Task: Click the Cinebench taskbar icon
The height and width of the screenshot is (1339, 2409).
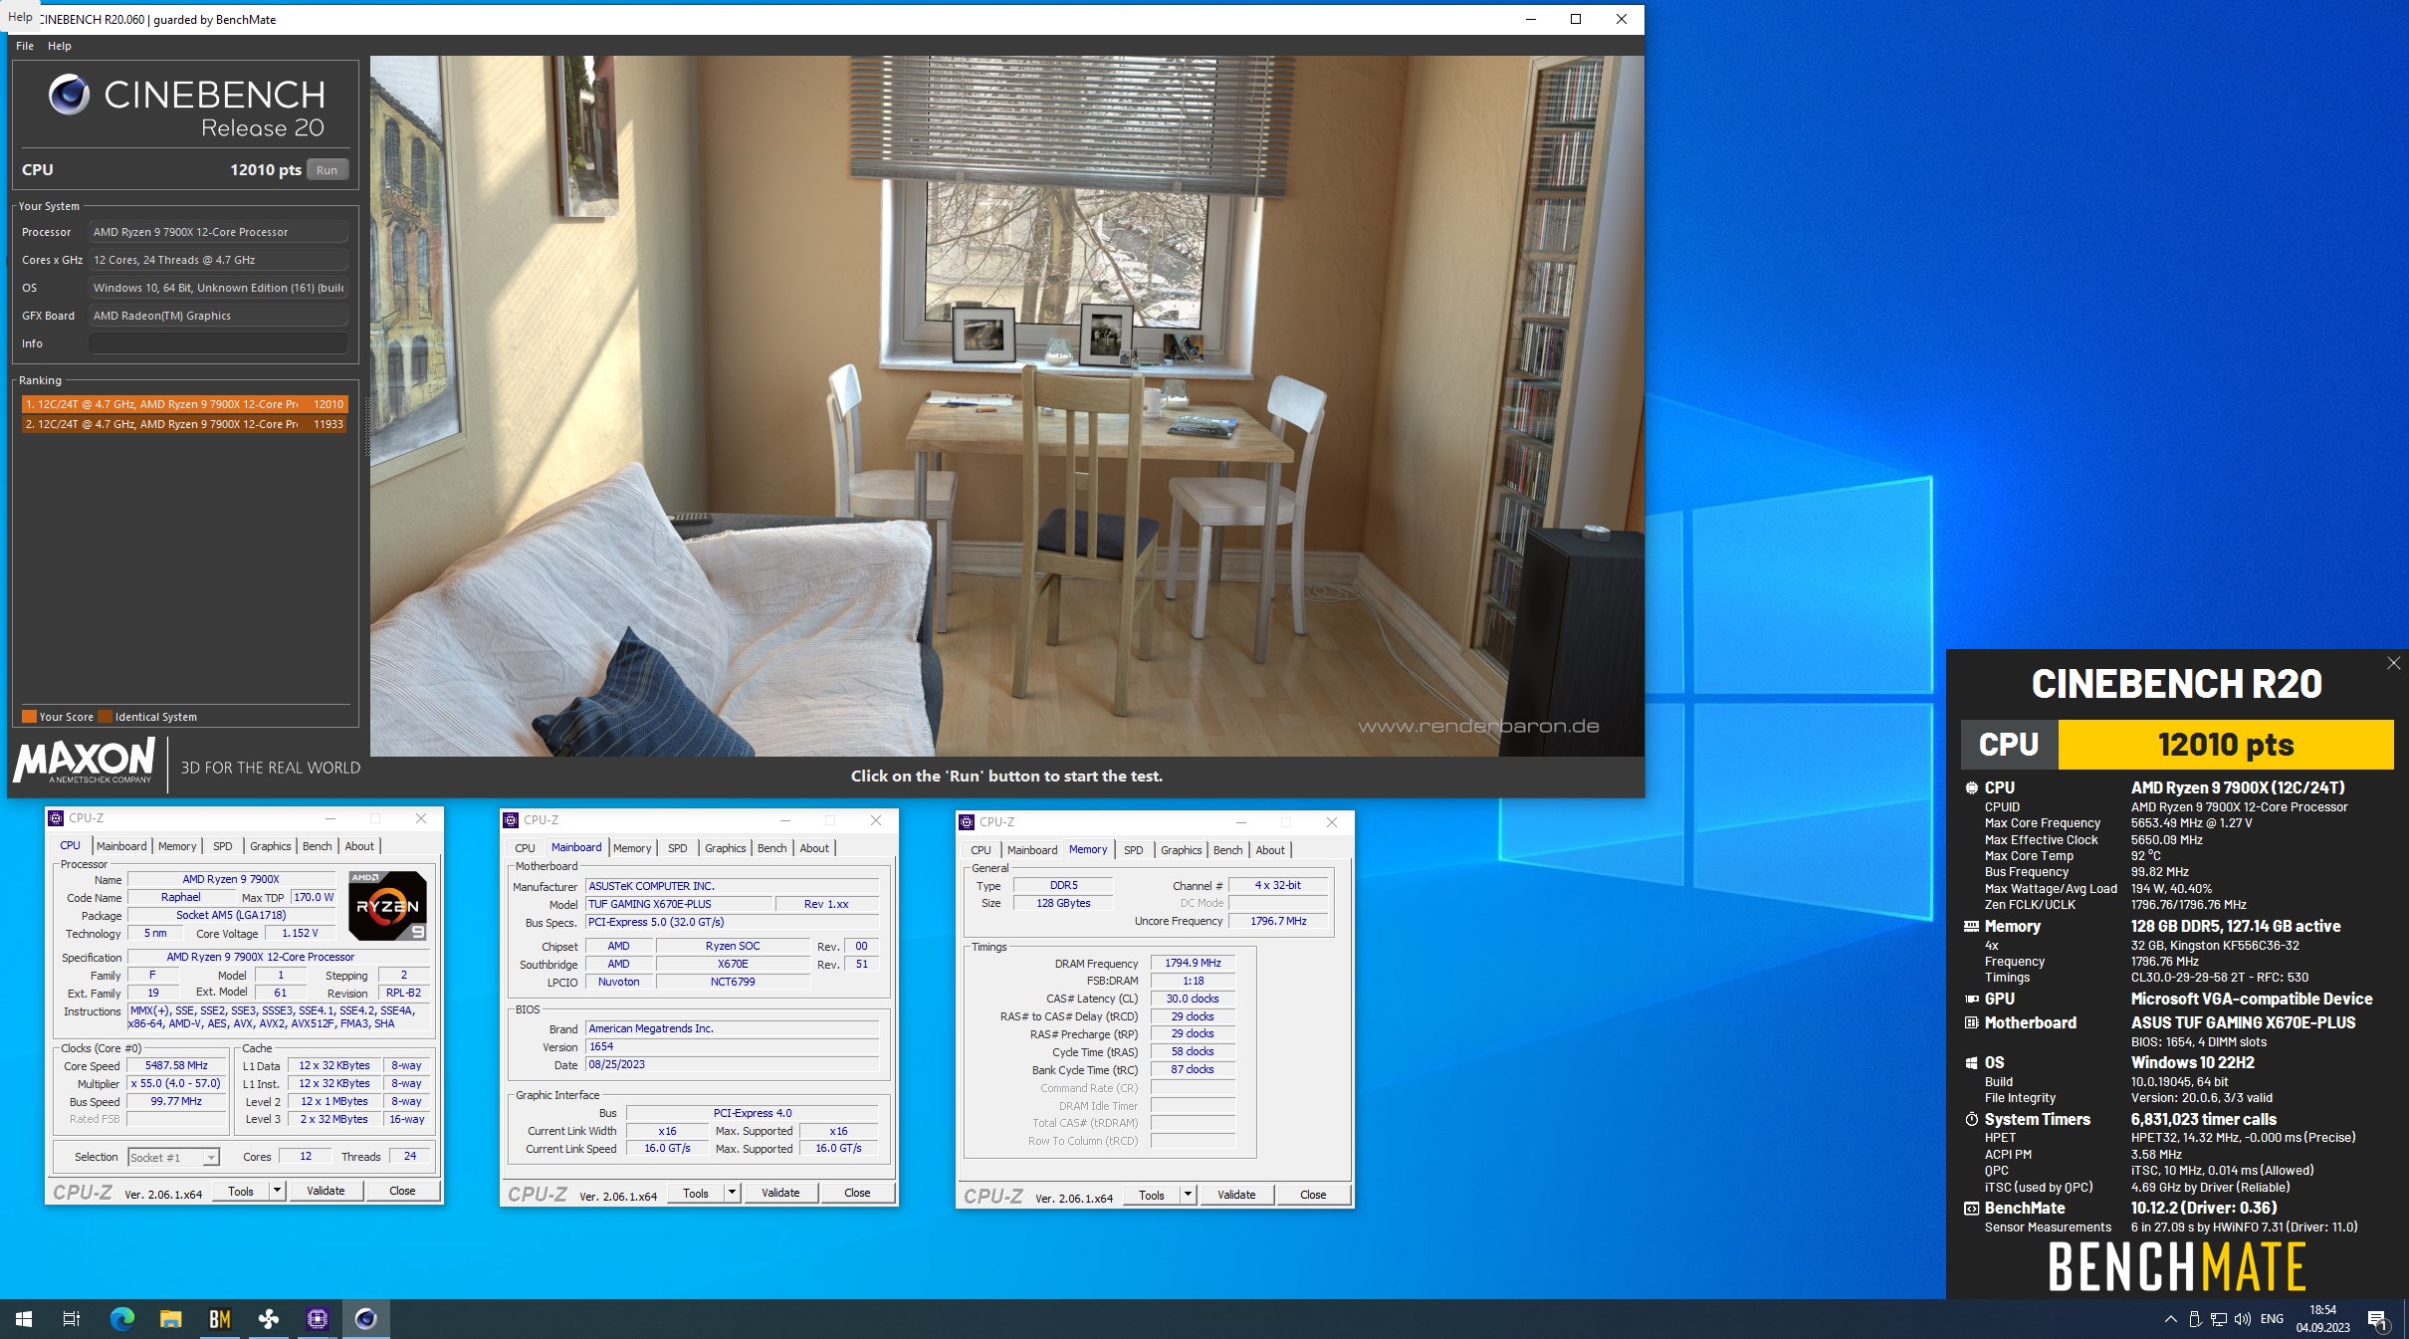Action: (x=365, y=1319)
